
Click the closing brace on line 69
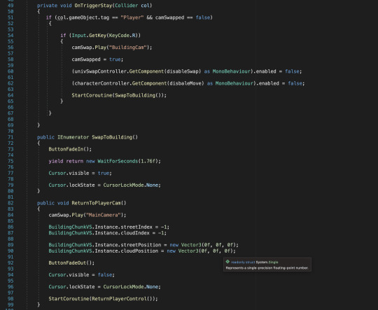click(38, 125)
